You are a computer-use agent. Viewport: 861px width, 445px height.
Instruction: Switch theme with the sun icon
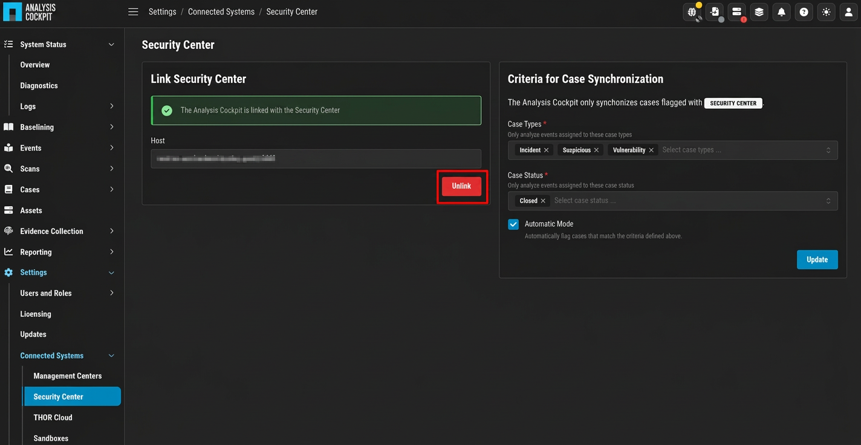coord(826,12)
